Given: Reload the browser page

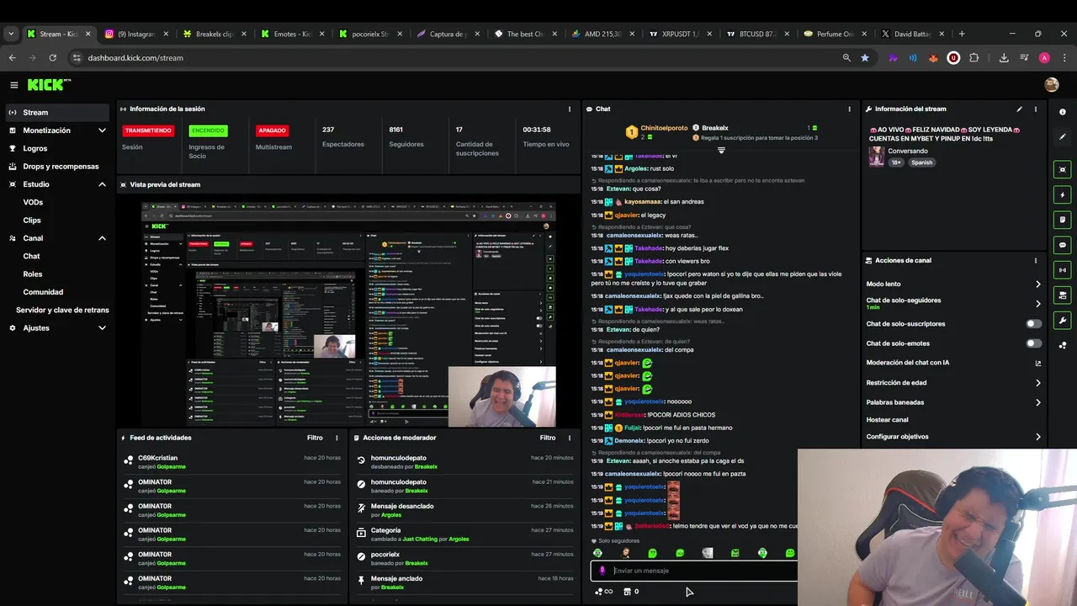Looking at the screenshot, I should coord(52,58).
